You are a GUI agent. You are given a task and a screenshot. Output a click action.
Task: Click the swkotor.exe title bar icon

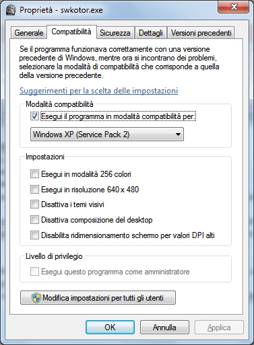[x=11, y=10]
